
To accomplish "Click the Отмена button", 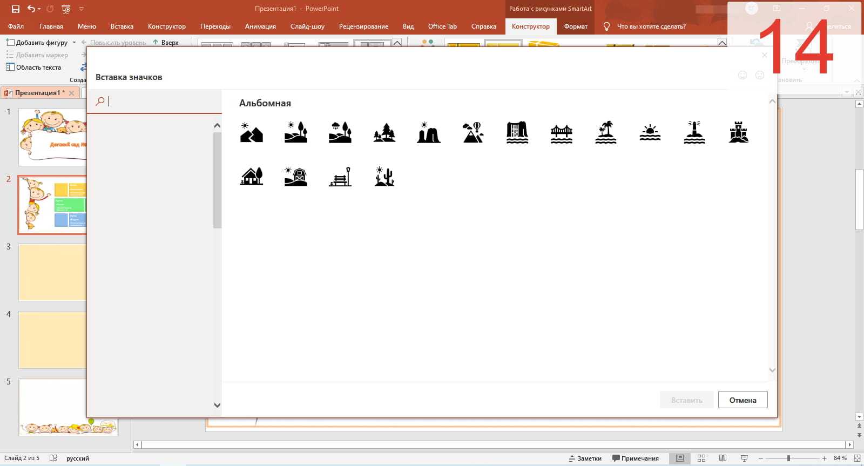I will point(742,400).
